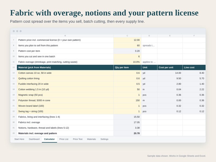Click Cotton canvas line cost 8.40
216x162 pixels.
point(194,73)
